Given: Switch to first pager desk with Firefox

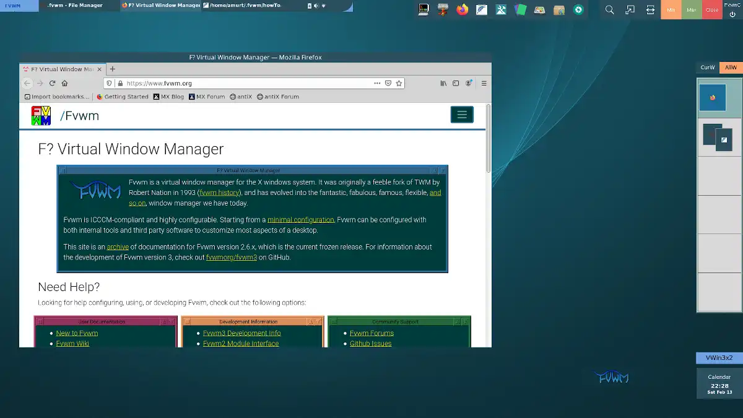Looking at the screenshot, I should click(719, 98).
